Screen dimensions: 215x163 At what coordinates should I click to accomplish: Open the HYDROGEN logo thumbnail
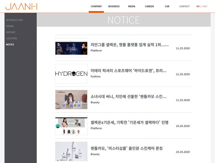tap(71, 74)
